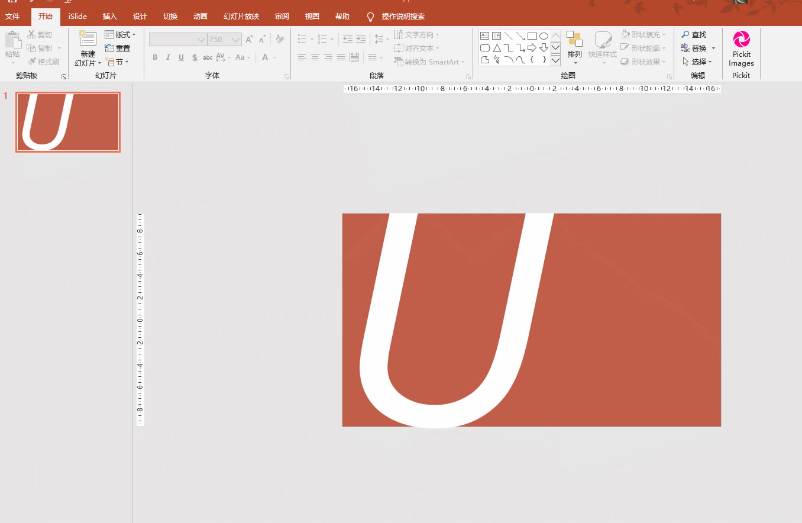Expand the shapes gallery with the bottom chevron
Screen dimensions: 802x523
tap(555, 60)
